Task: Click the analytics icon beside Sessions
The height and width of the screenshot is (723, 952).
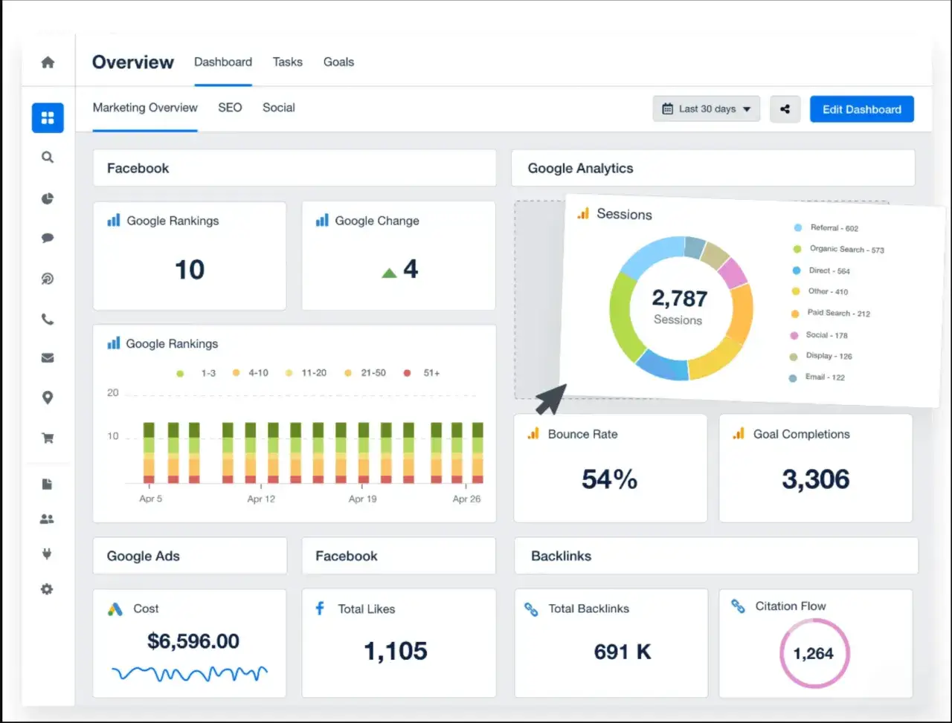Action: (x=583, y=213)
